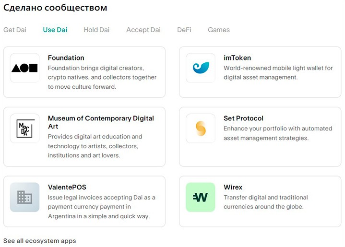Click the ValentePOS title
Viewport: 345px width, 247px height.
(x=67, y=187)
